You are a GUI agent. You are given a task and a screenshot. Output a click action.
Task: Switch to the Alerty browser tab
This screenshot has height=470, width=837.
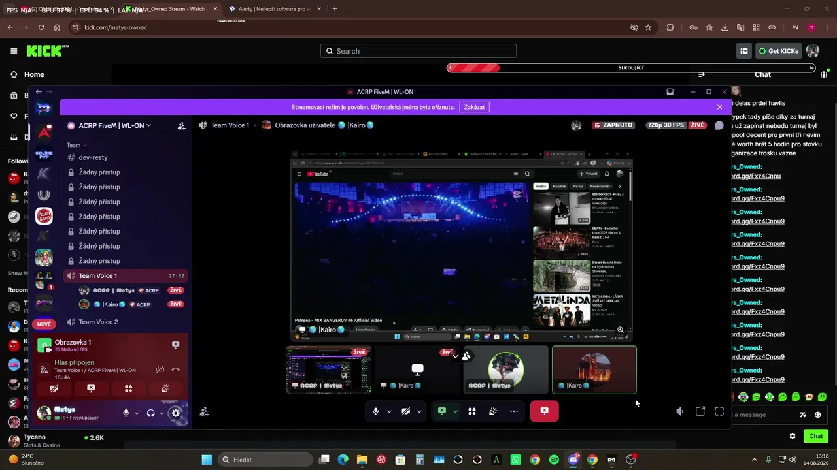(274, 9)
